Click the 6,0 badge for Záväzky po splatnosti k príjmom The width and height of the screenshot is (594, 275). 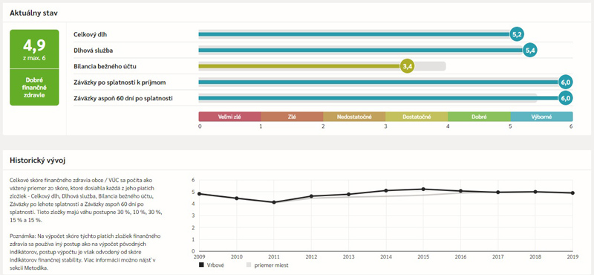click(x=566, y=82)
